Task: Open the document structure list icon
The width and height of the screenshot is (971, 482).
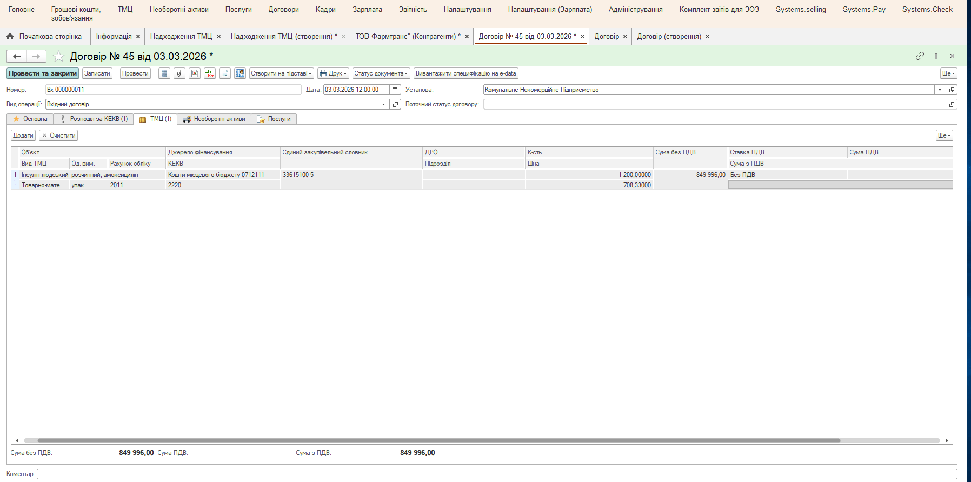Action: (x=164, y=73)
